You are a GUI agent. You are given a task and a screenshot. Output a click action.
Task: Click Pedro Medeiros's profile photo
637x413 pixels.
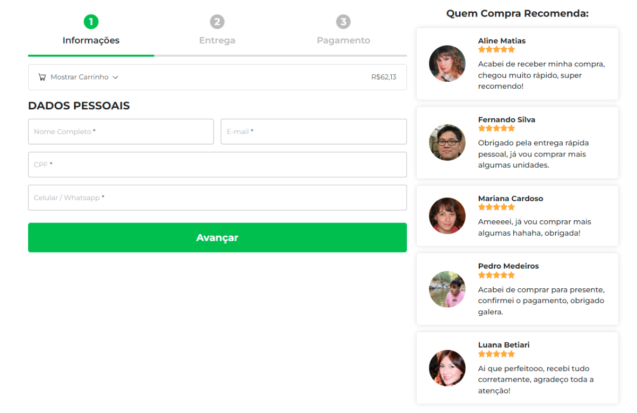pos(447,289)
